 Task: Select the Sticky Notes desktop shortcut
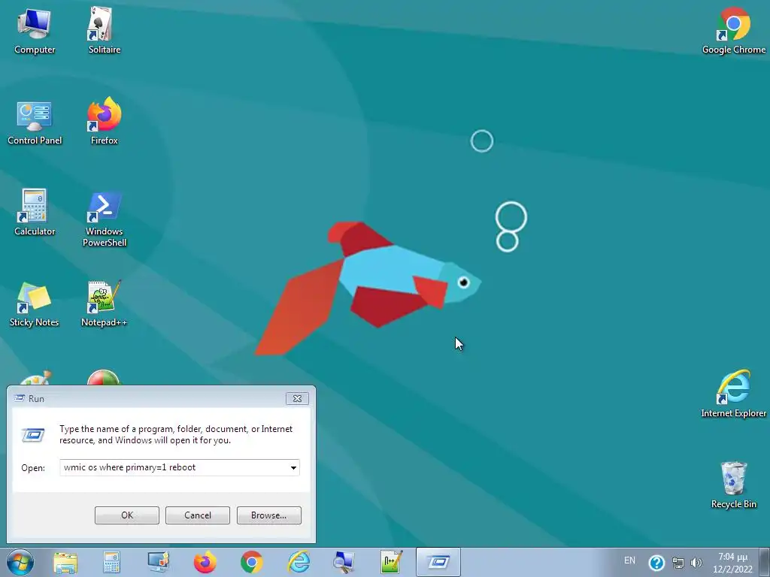pyautogui.click(x=35, y=304)
